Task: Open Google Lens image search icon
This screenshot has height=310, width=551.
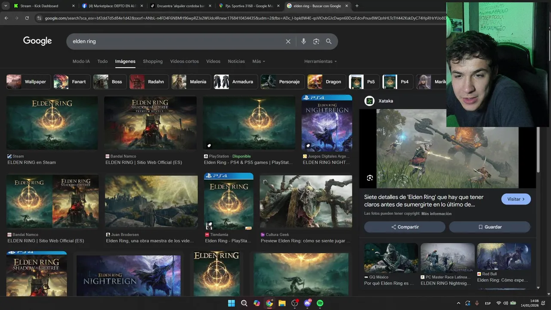Action: pos(316,41)
